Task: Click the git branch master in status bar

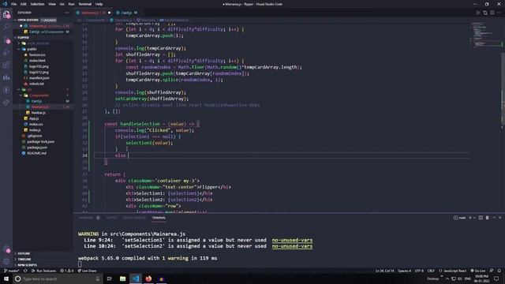Action: coord(12,271)
